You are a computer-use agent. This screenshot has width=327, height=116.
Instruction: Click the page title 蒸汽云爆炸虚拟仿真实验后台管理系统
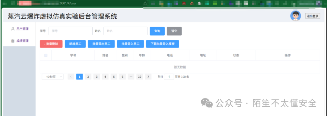[x=62, y=16]
